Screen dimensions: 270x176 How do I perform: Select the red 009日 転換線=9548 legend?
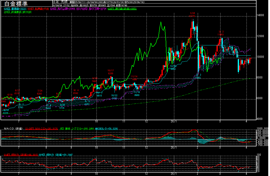[38, 9]
